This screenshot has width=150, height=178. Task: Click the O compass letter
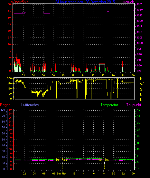pyautogui.click(x=141, y=95)
